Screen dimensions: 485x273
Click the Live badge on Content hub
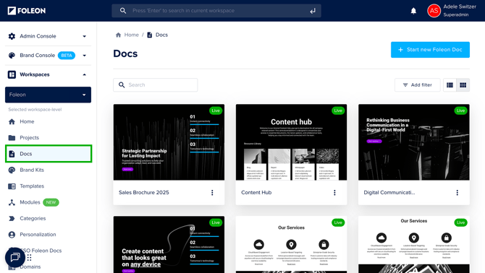click(338, 110)
